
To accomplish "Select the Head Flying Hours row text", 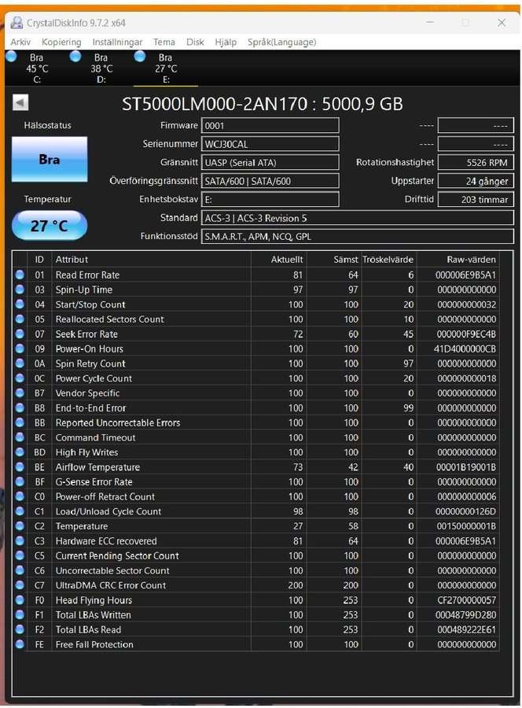I will pyautogui.click(x=94, y=600).
